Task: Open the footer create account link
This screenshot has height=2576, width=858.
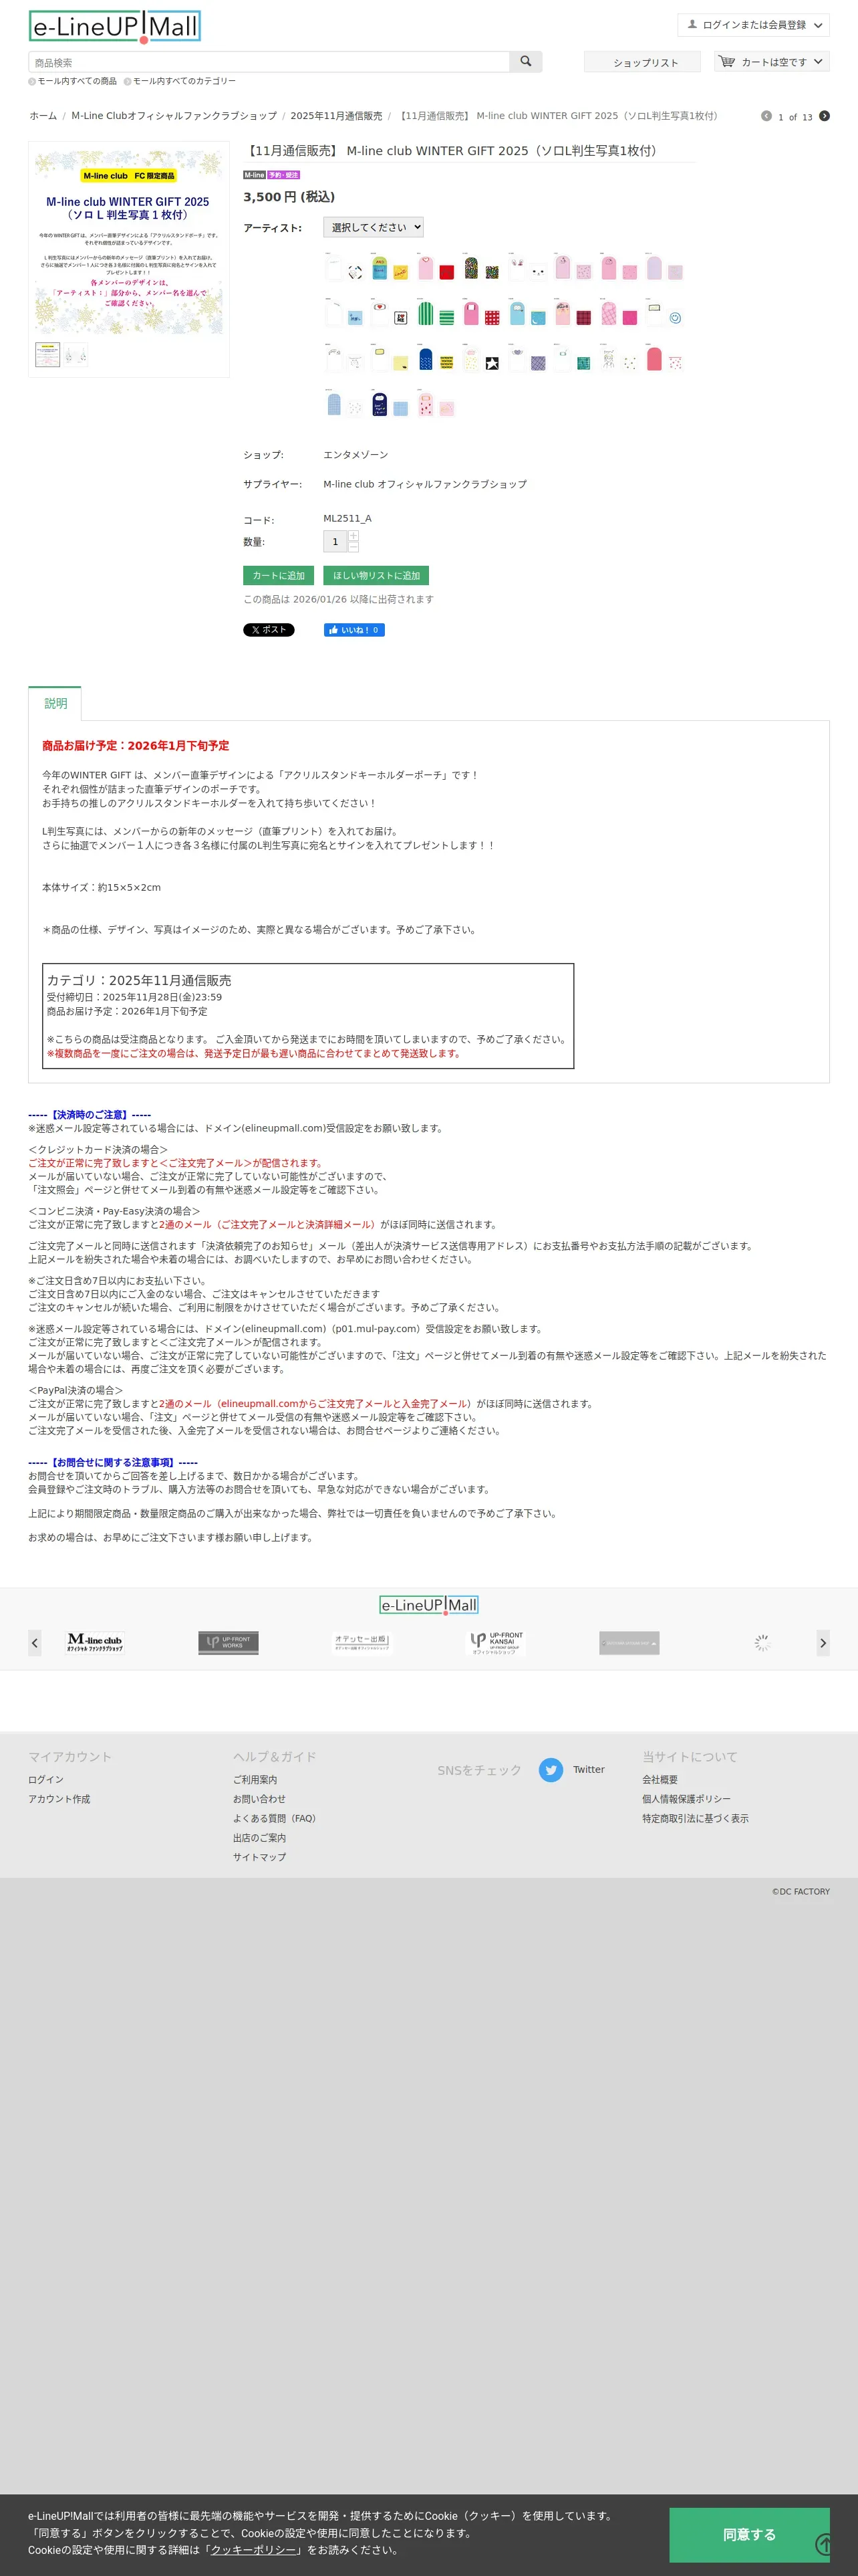Action: click(59, 1799)
